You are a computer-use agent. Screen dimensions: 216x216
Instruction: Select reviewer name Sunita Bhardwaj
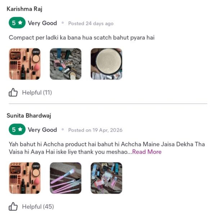click(x=29, y=116)
